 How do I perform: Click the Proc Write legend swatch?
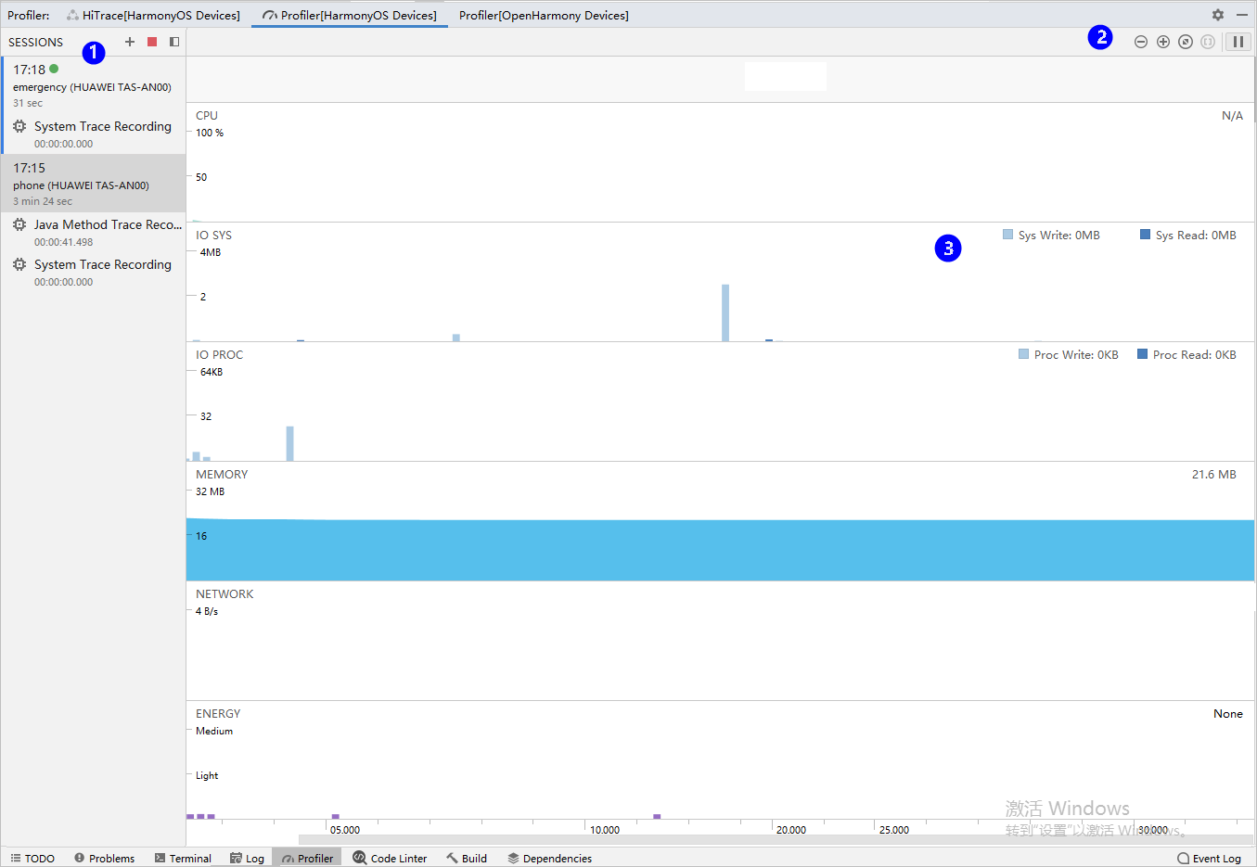[x=1023, y=354]
